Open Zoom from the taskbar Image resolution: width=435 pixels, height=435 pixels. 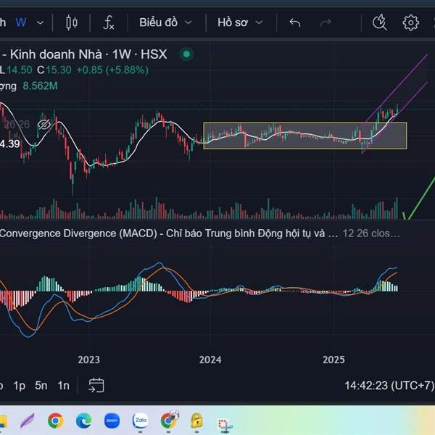click(x=112, y=420)
